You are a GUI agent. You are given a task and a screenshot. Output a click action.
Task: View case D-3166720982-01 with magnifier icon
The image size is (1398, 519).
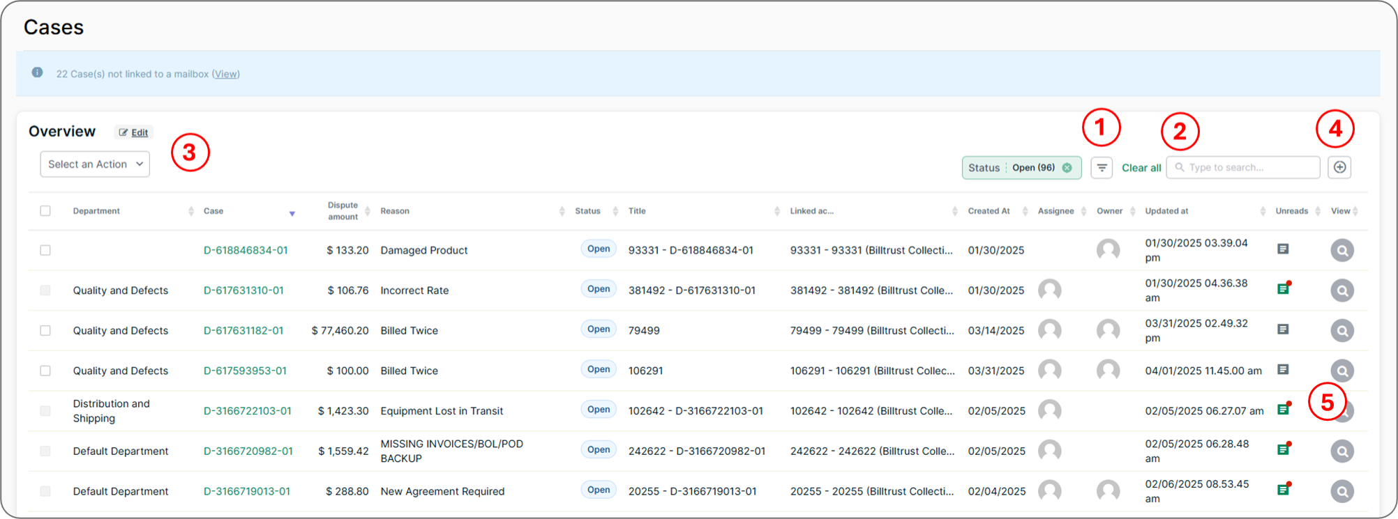pos(1341,451)
